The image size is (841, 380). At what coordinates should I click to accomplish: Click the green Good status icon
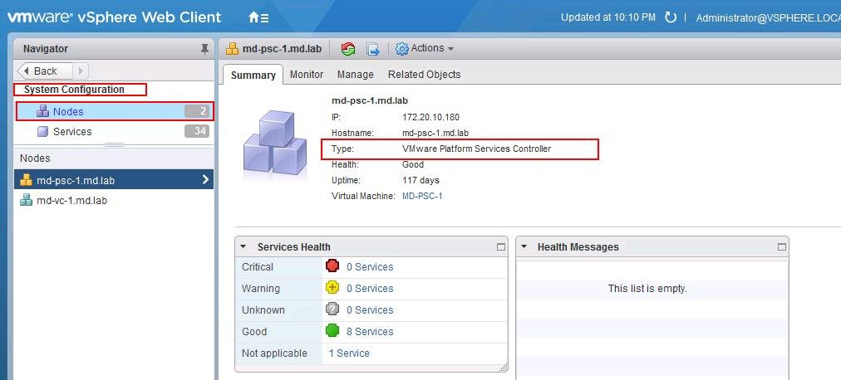(332, 331)
